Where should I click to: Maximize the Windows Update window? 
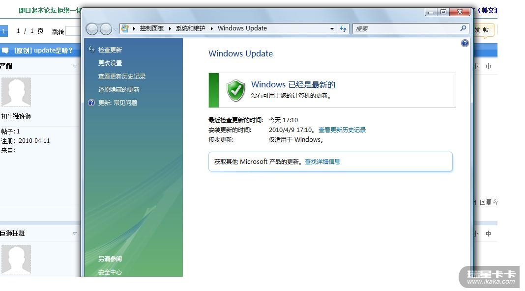443,12
